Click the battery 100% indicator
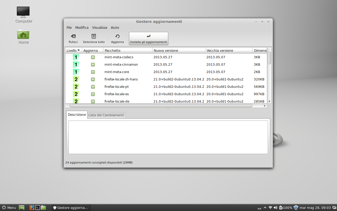Screen dimensions: 337x211 pyautogui.click(x=286, y=208)
